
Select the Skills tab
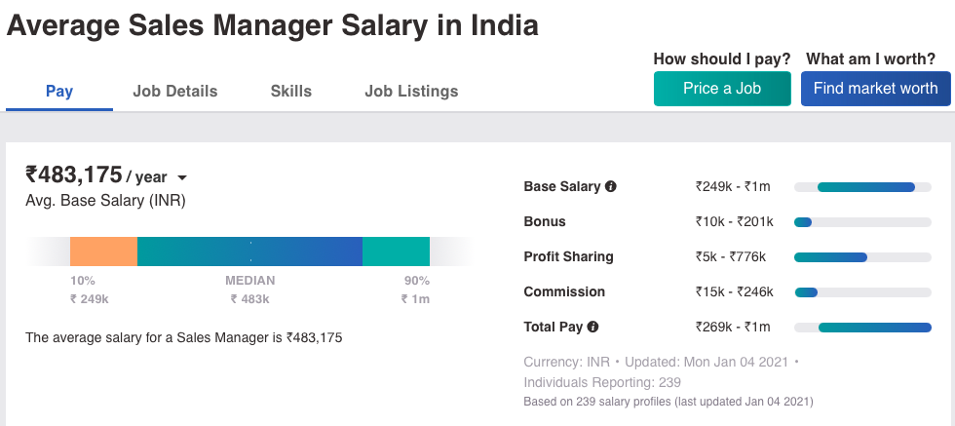pos(291,92)
